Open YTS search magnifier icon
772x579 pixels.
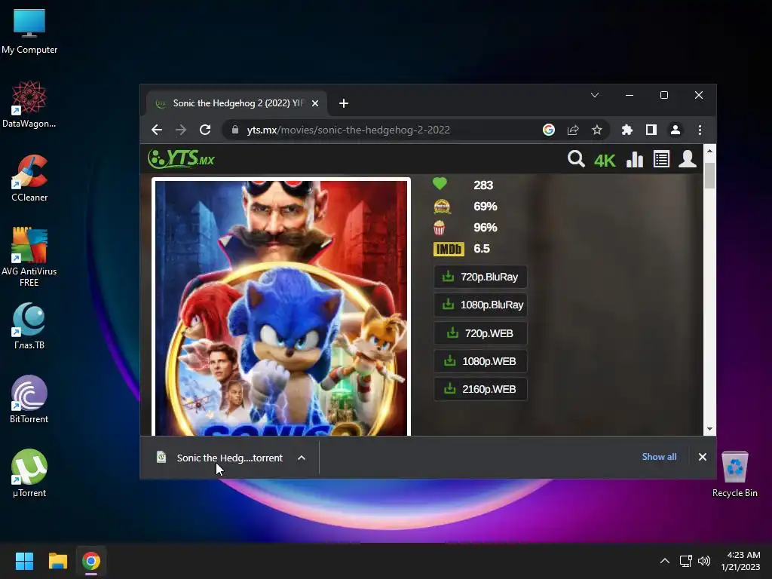point(575,159)
